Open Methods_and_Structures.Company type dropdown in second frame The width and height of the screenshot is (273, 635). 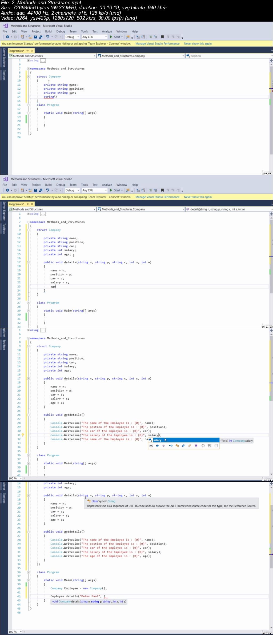click(140, 209)
